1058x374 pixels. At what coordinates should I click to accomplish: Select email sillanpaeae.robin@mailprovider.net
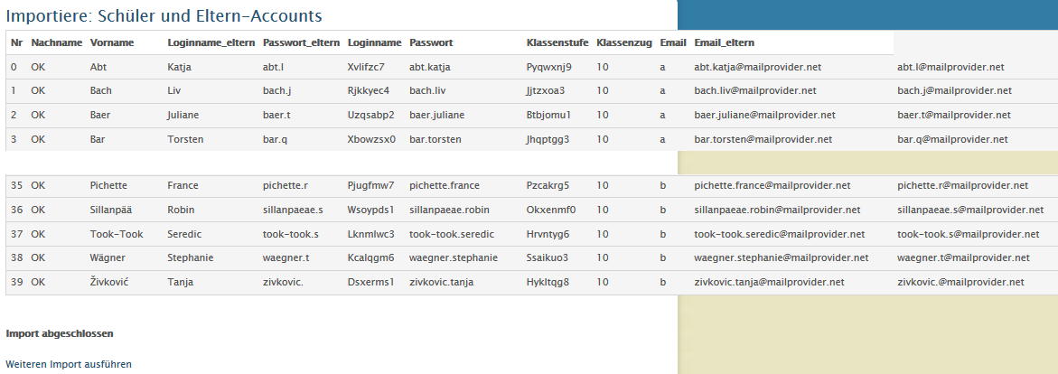[777, 210]
